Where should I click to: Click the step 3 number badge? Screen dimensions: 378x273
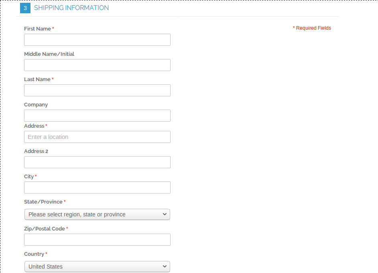tap(25, 8)
